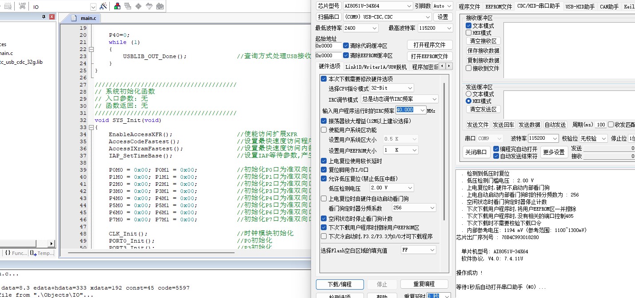Open serial assistant 波特率 115200 dropdown
Screen dimensions: 635x298
coord(543,138)
